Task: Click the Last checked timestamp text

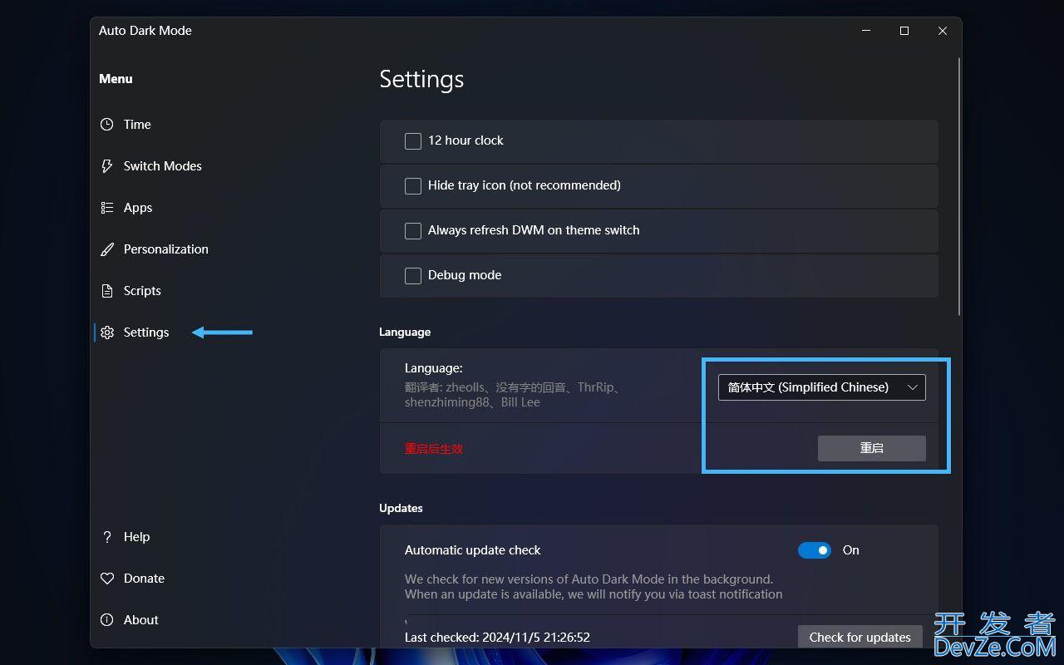Action: click(497, 638)
